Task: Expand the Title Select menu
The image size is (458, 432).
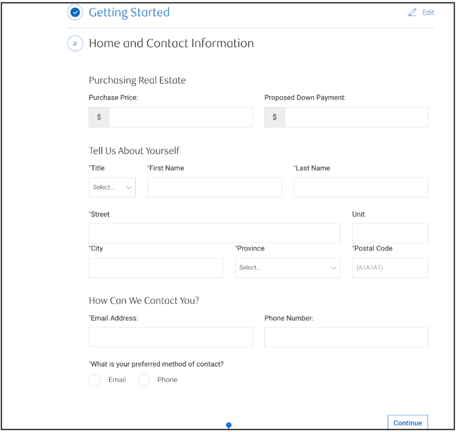Action: click(x=112, y=187)
